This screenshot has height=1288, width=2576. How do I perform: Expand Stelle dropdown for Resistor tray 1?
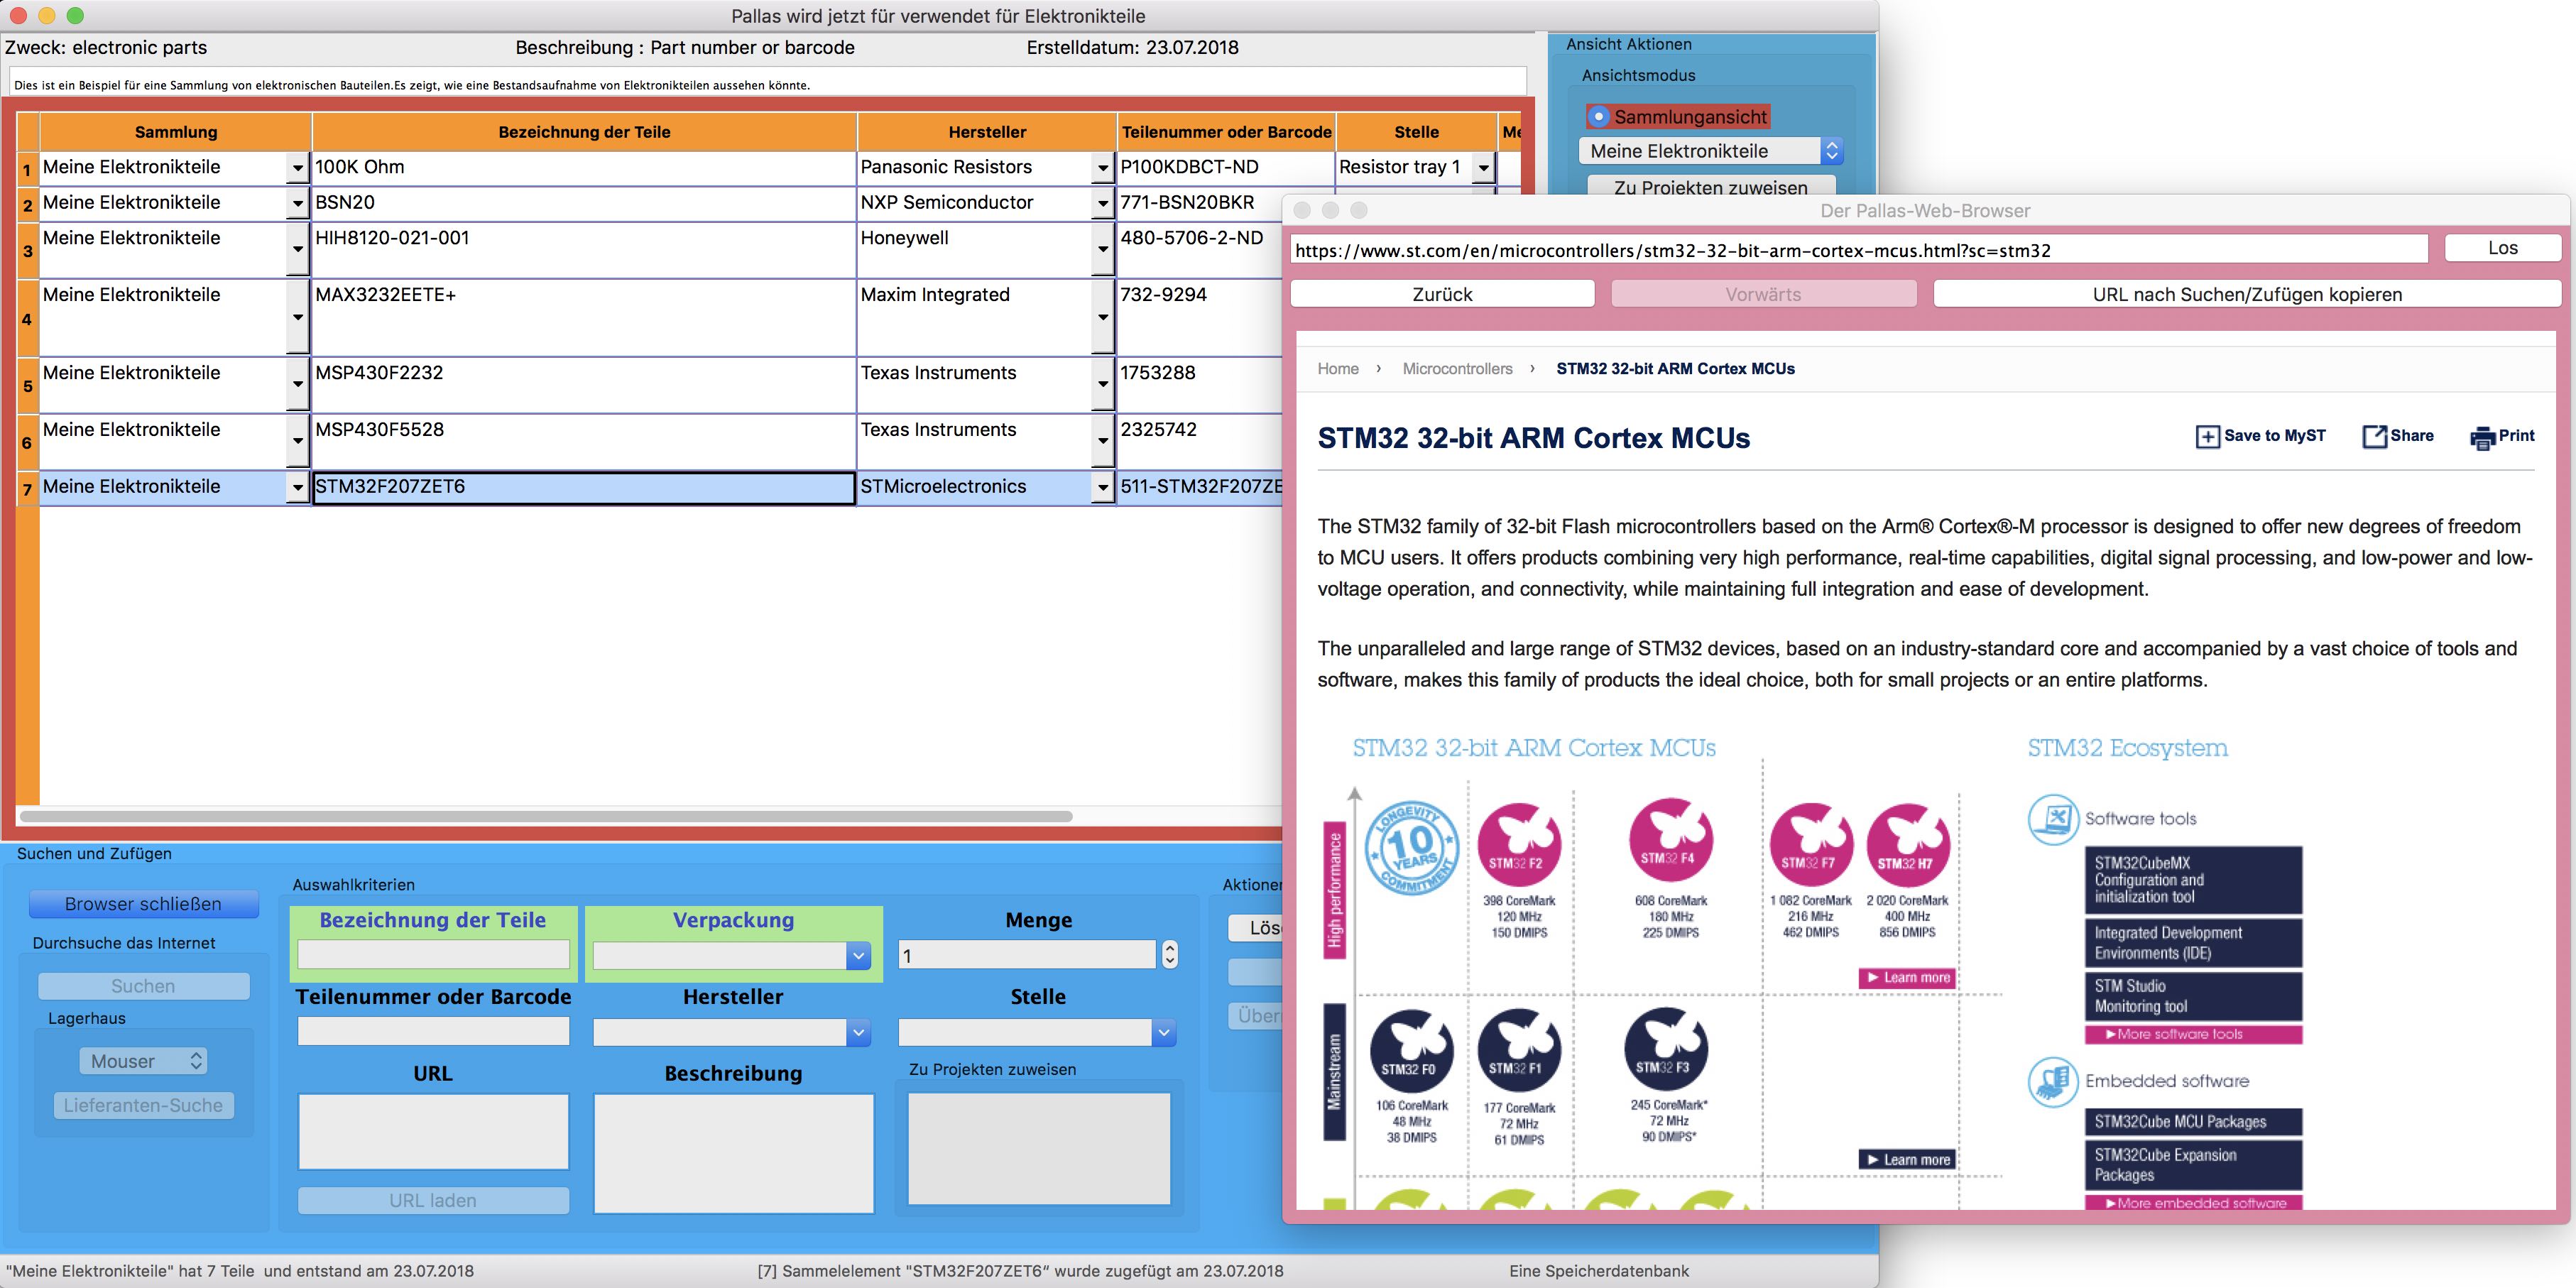coord(1484,168)
